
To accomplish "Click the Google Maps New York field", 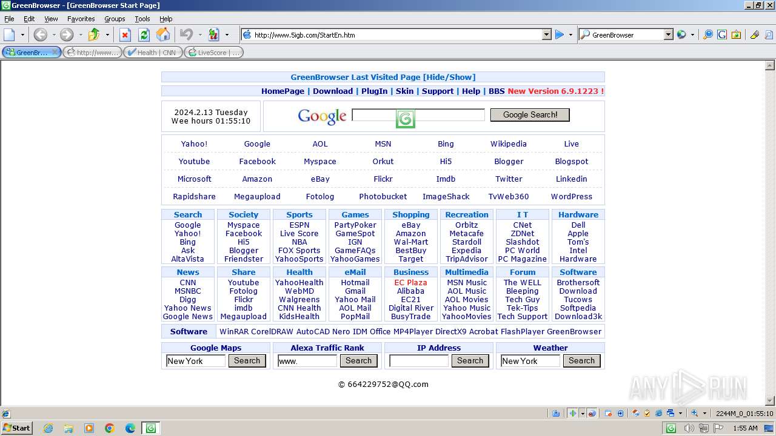I will [196, 361].
